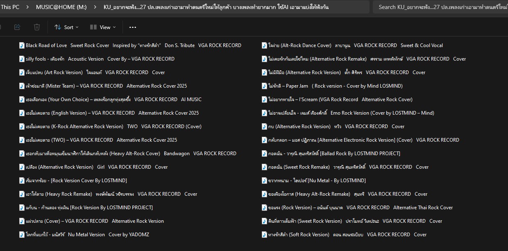Expand chevron after This PC in breadcrumb

tap(28, 7)
